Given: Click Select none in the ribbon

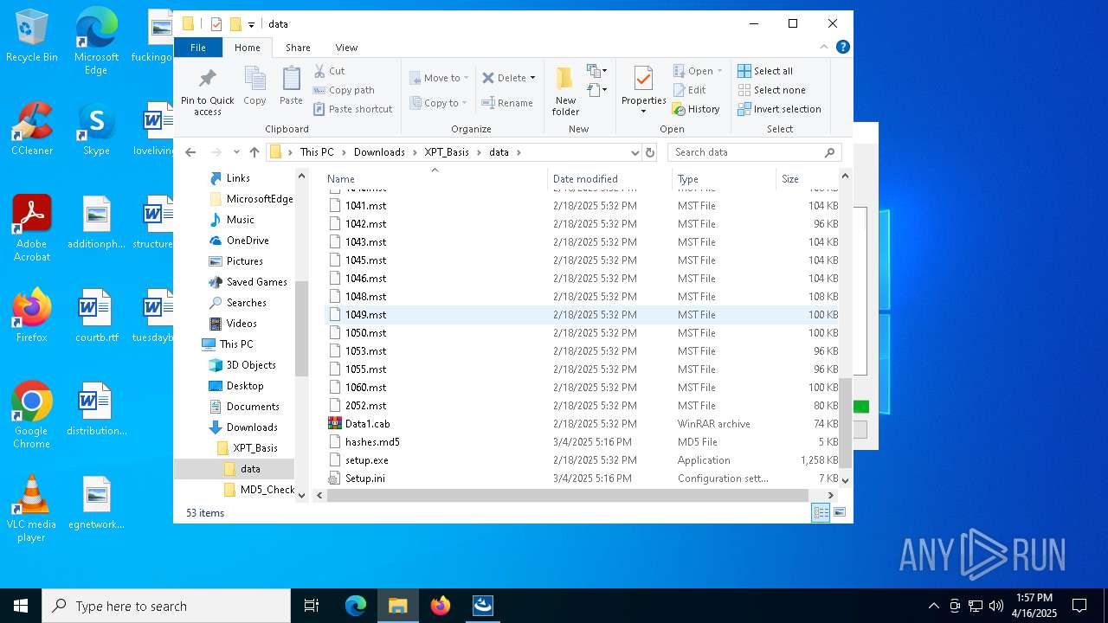Looking at the screenshot, I should (x=771, y=90).
